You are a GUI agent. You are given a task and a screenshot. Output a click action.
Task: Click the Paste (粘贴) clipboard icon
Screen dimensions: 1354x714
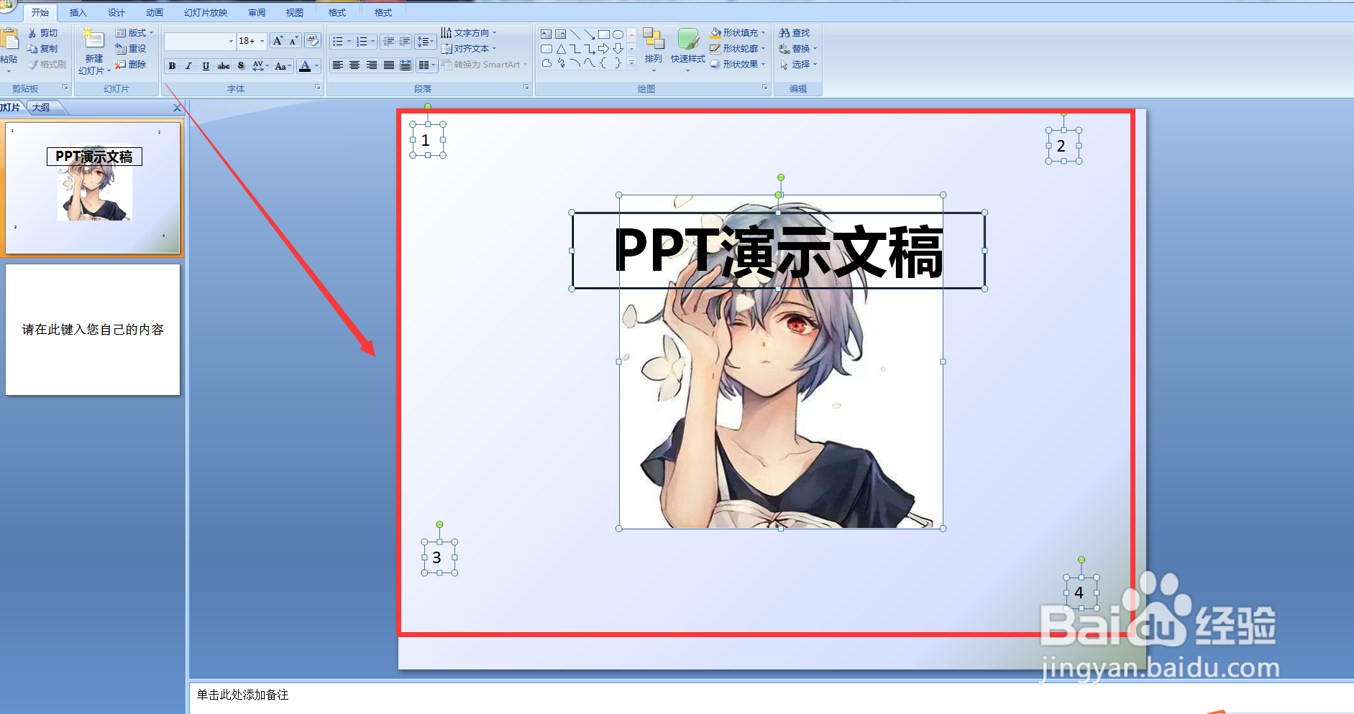point(9,40)
